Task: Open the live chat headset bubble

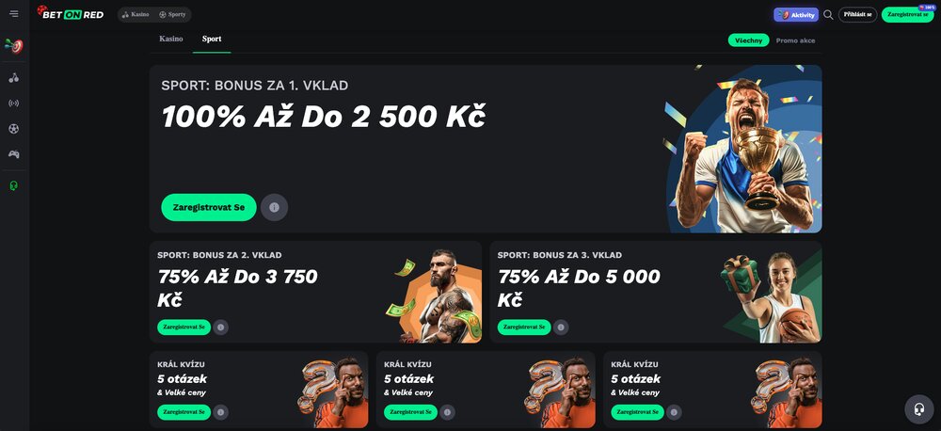Action: point(918,409)
